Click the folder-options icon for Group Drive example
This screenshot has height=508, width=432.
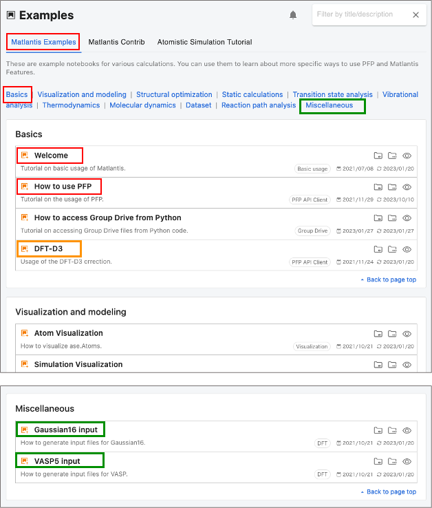coord(392,218)
